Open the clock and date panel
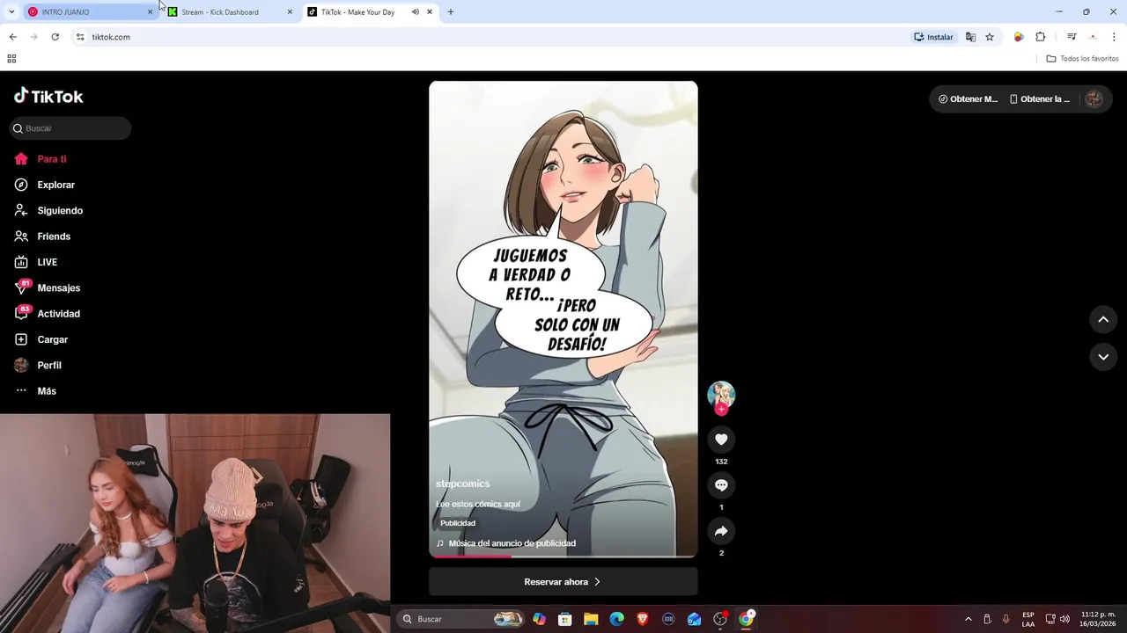 pyautogui.click(x=1098, y=619)
